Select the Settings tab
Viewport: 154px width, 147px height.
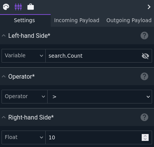[x=24, y=20]
